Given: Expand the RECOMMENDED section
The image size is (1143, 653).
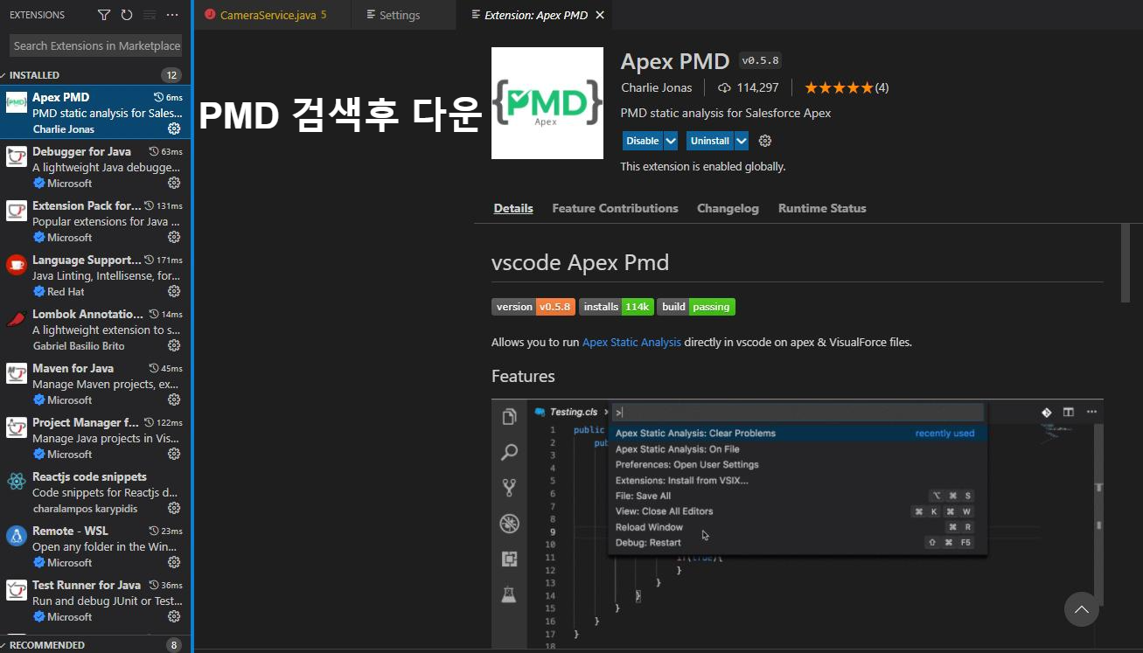Looking at the screenshot, I should (95, 645).
